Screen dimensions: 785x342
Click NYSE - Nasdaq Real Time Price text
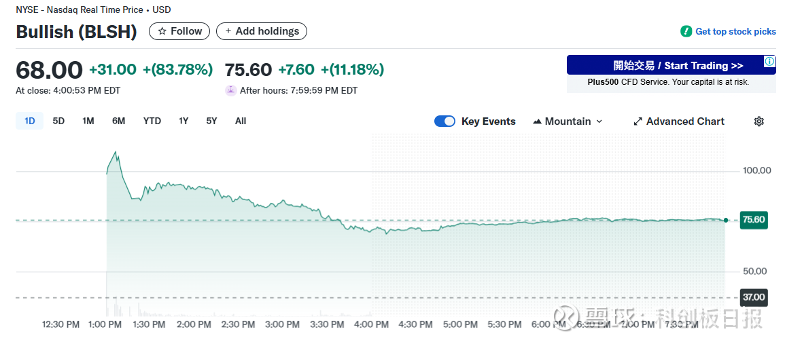[x=79, y=9]
